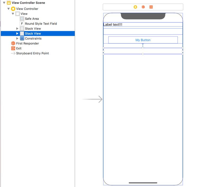Expand the selected Stack View row
This screenshot has width=211, height=187.
(x=17, y=33)
